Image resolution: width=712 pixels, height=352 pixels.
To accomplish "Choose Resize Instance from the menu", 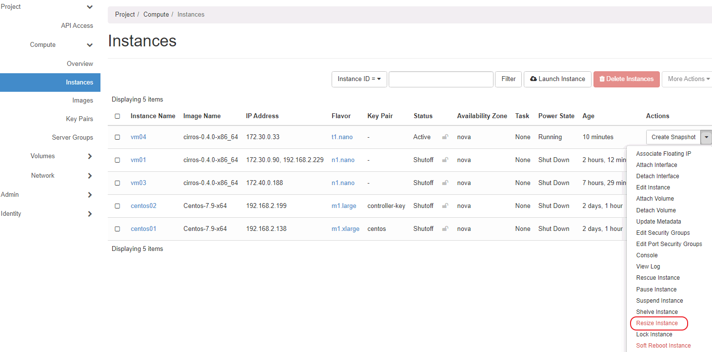I will [657, 323].
